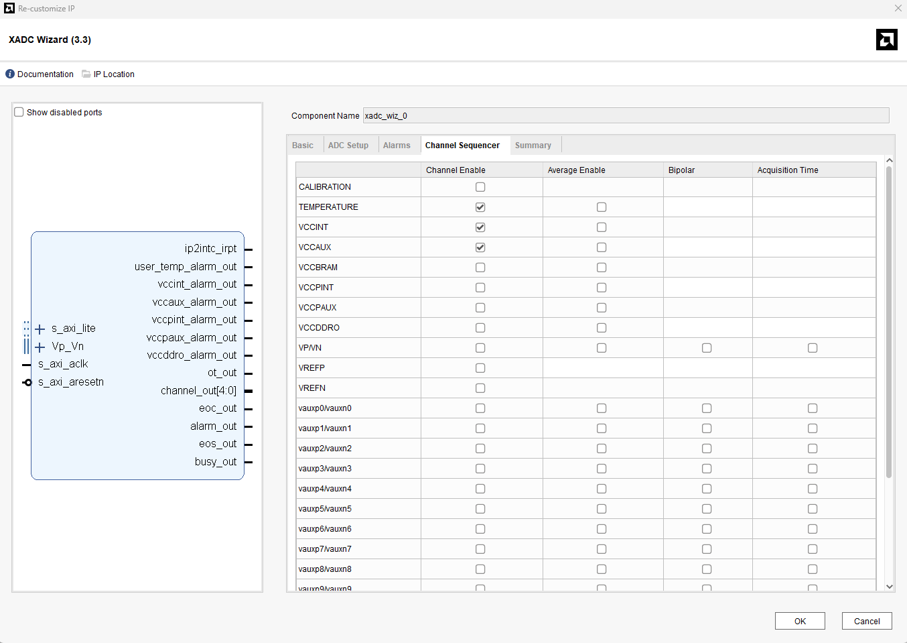Click the app icon in title bar
This screenshot has width=907, height=643.
tap(9, 8)
